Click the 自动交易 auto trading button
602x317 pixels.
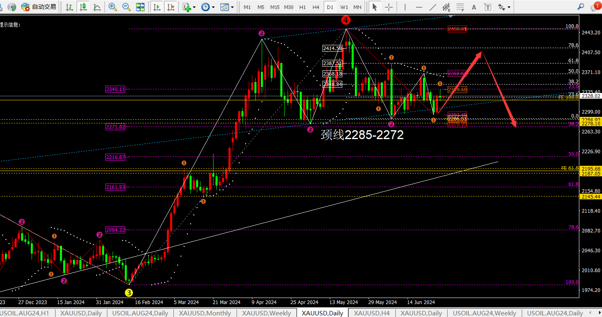coord(39,7)
